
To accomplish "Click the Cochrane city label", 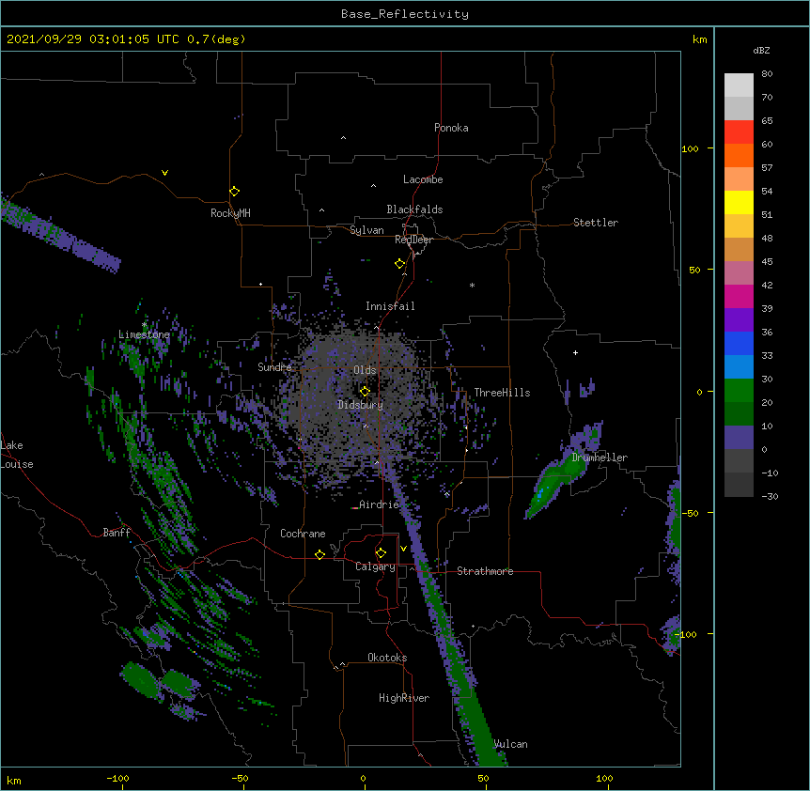I will pos(303,534).
